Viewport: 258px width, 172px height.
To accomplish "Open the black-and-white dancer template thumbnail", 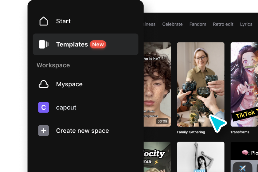I will click(x=201, y=157).
